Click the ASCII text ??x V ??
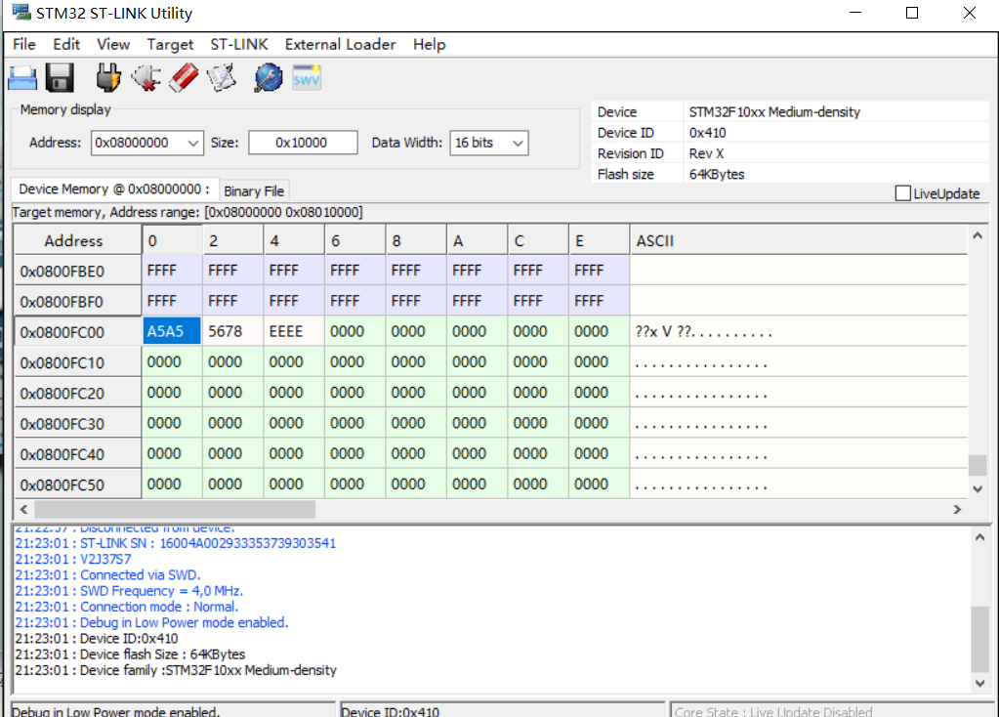This screenshot has width=999, height=717. tap(665, 331)
